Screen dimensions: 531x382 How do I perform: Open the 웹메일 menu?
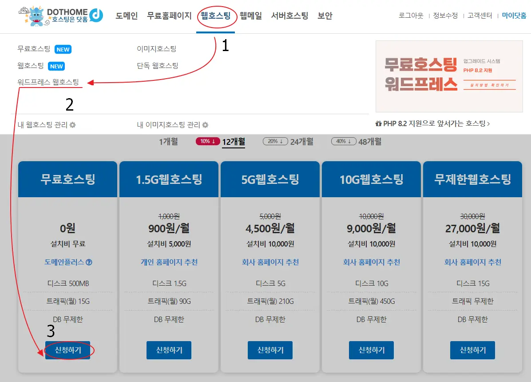[251, 16]
